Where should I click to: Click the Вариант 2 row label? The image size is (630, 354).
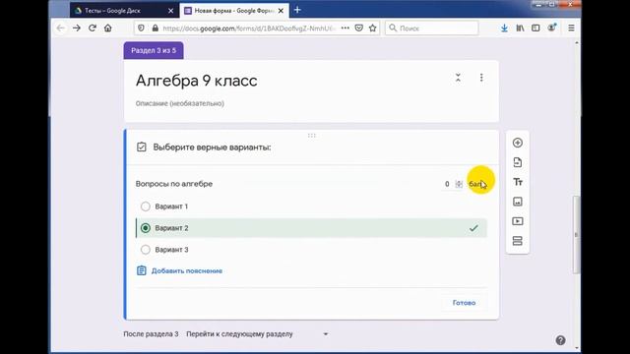pos(171,228)
